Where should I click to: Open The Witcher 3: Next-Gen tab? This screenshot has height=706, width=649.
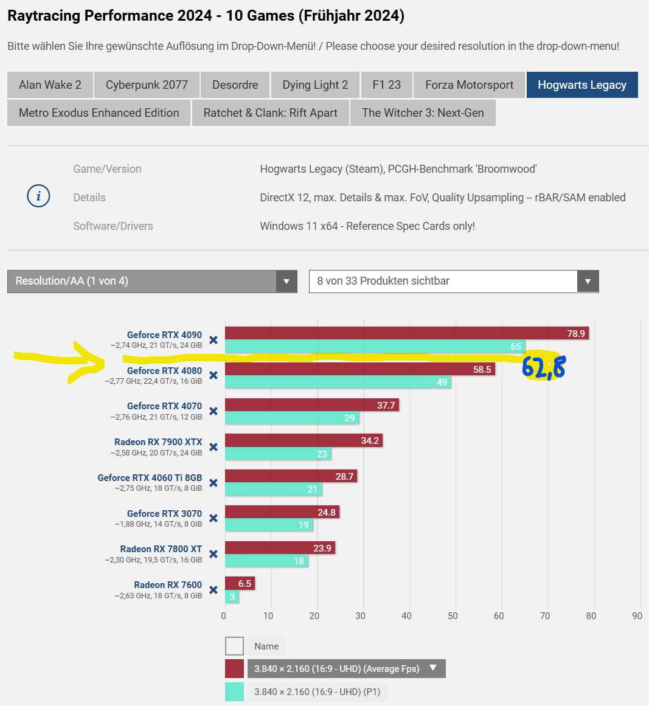pos(423,112)
